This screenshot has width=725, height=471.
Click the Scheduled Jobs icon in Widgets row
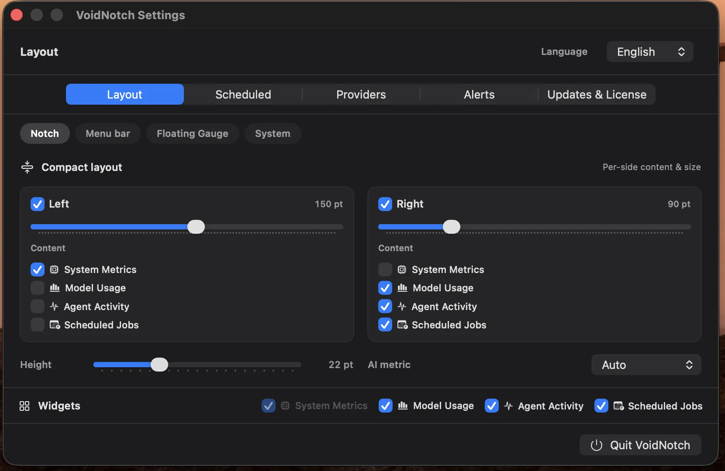click(x=618, y=406)
